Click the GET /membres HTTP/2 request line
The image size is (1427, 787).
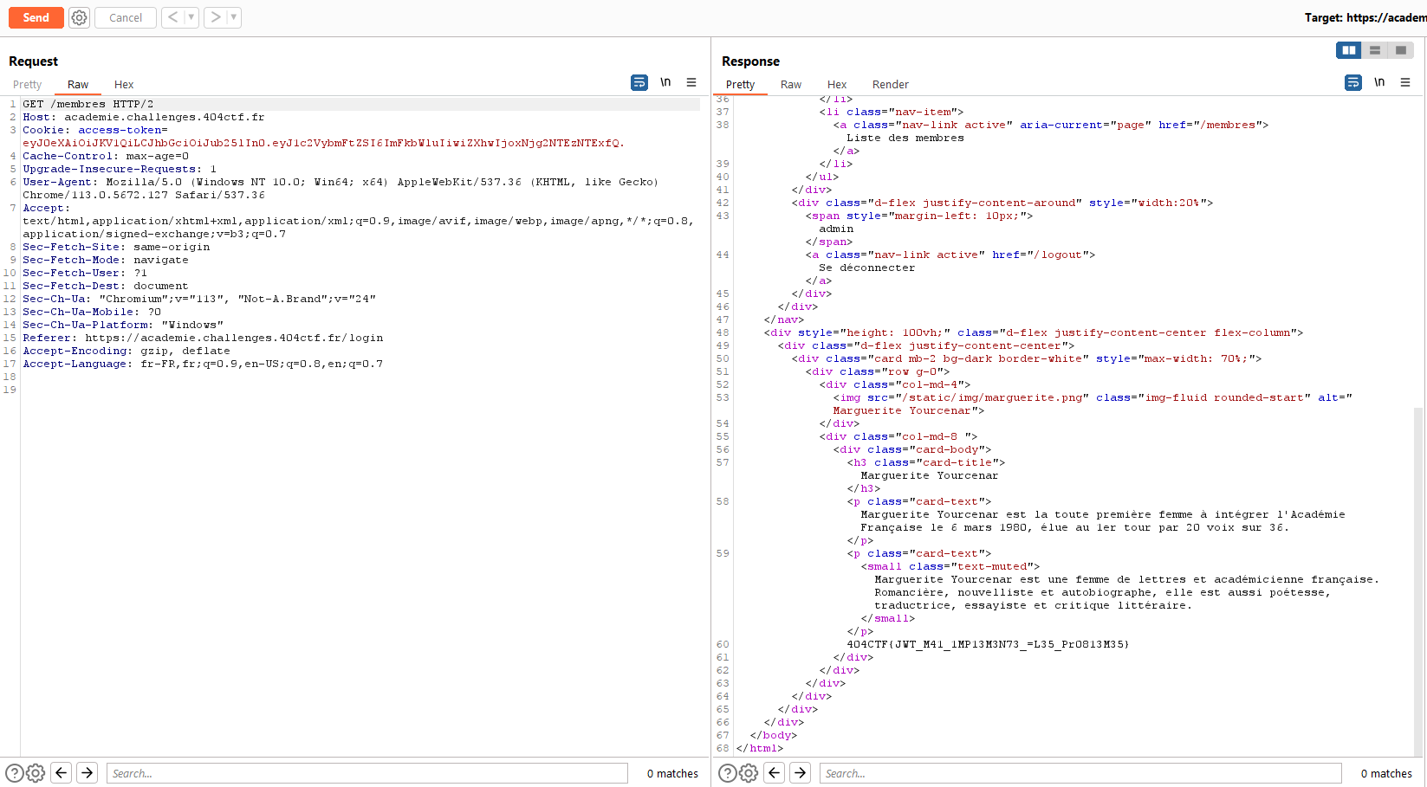coord(88,104)
